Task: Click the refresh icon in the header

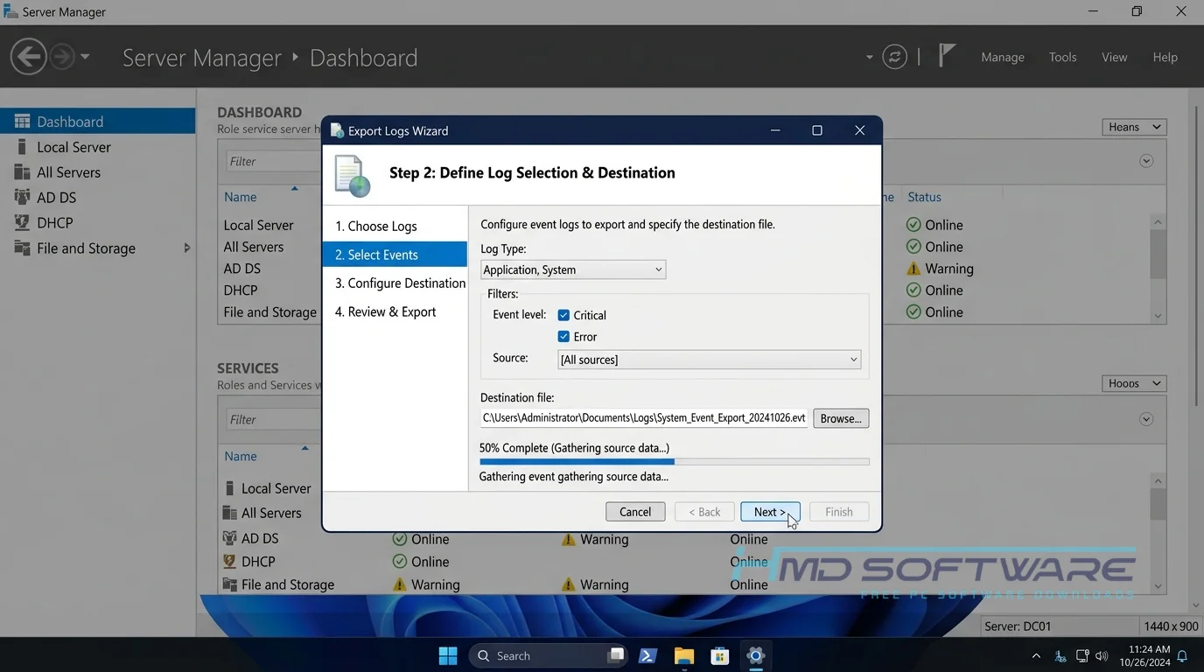Action: tap(894, 58)
